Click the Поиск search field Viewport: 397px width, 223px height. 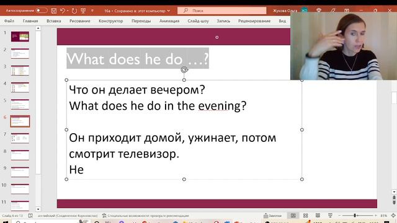click(x=222, y=11)
